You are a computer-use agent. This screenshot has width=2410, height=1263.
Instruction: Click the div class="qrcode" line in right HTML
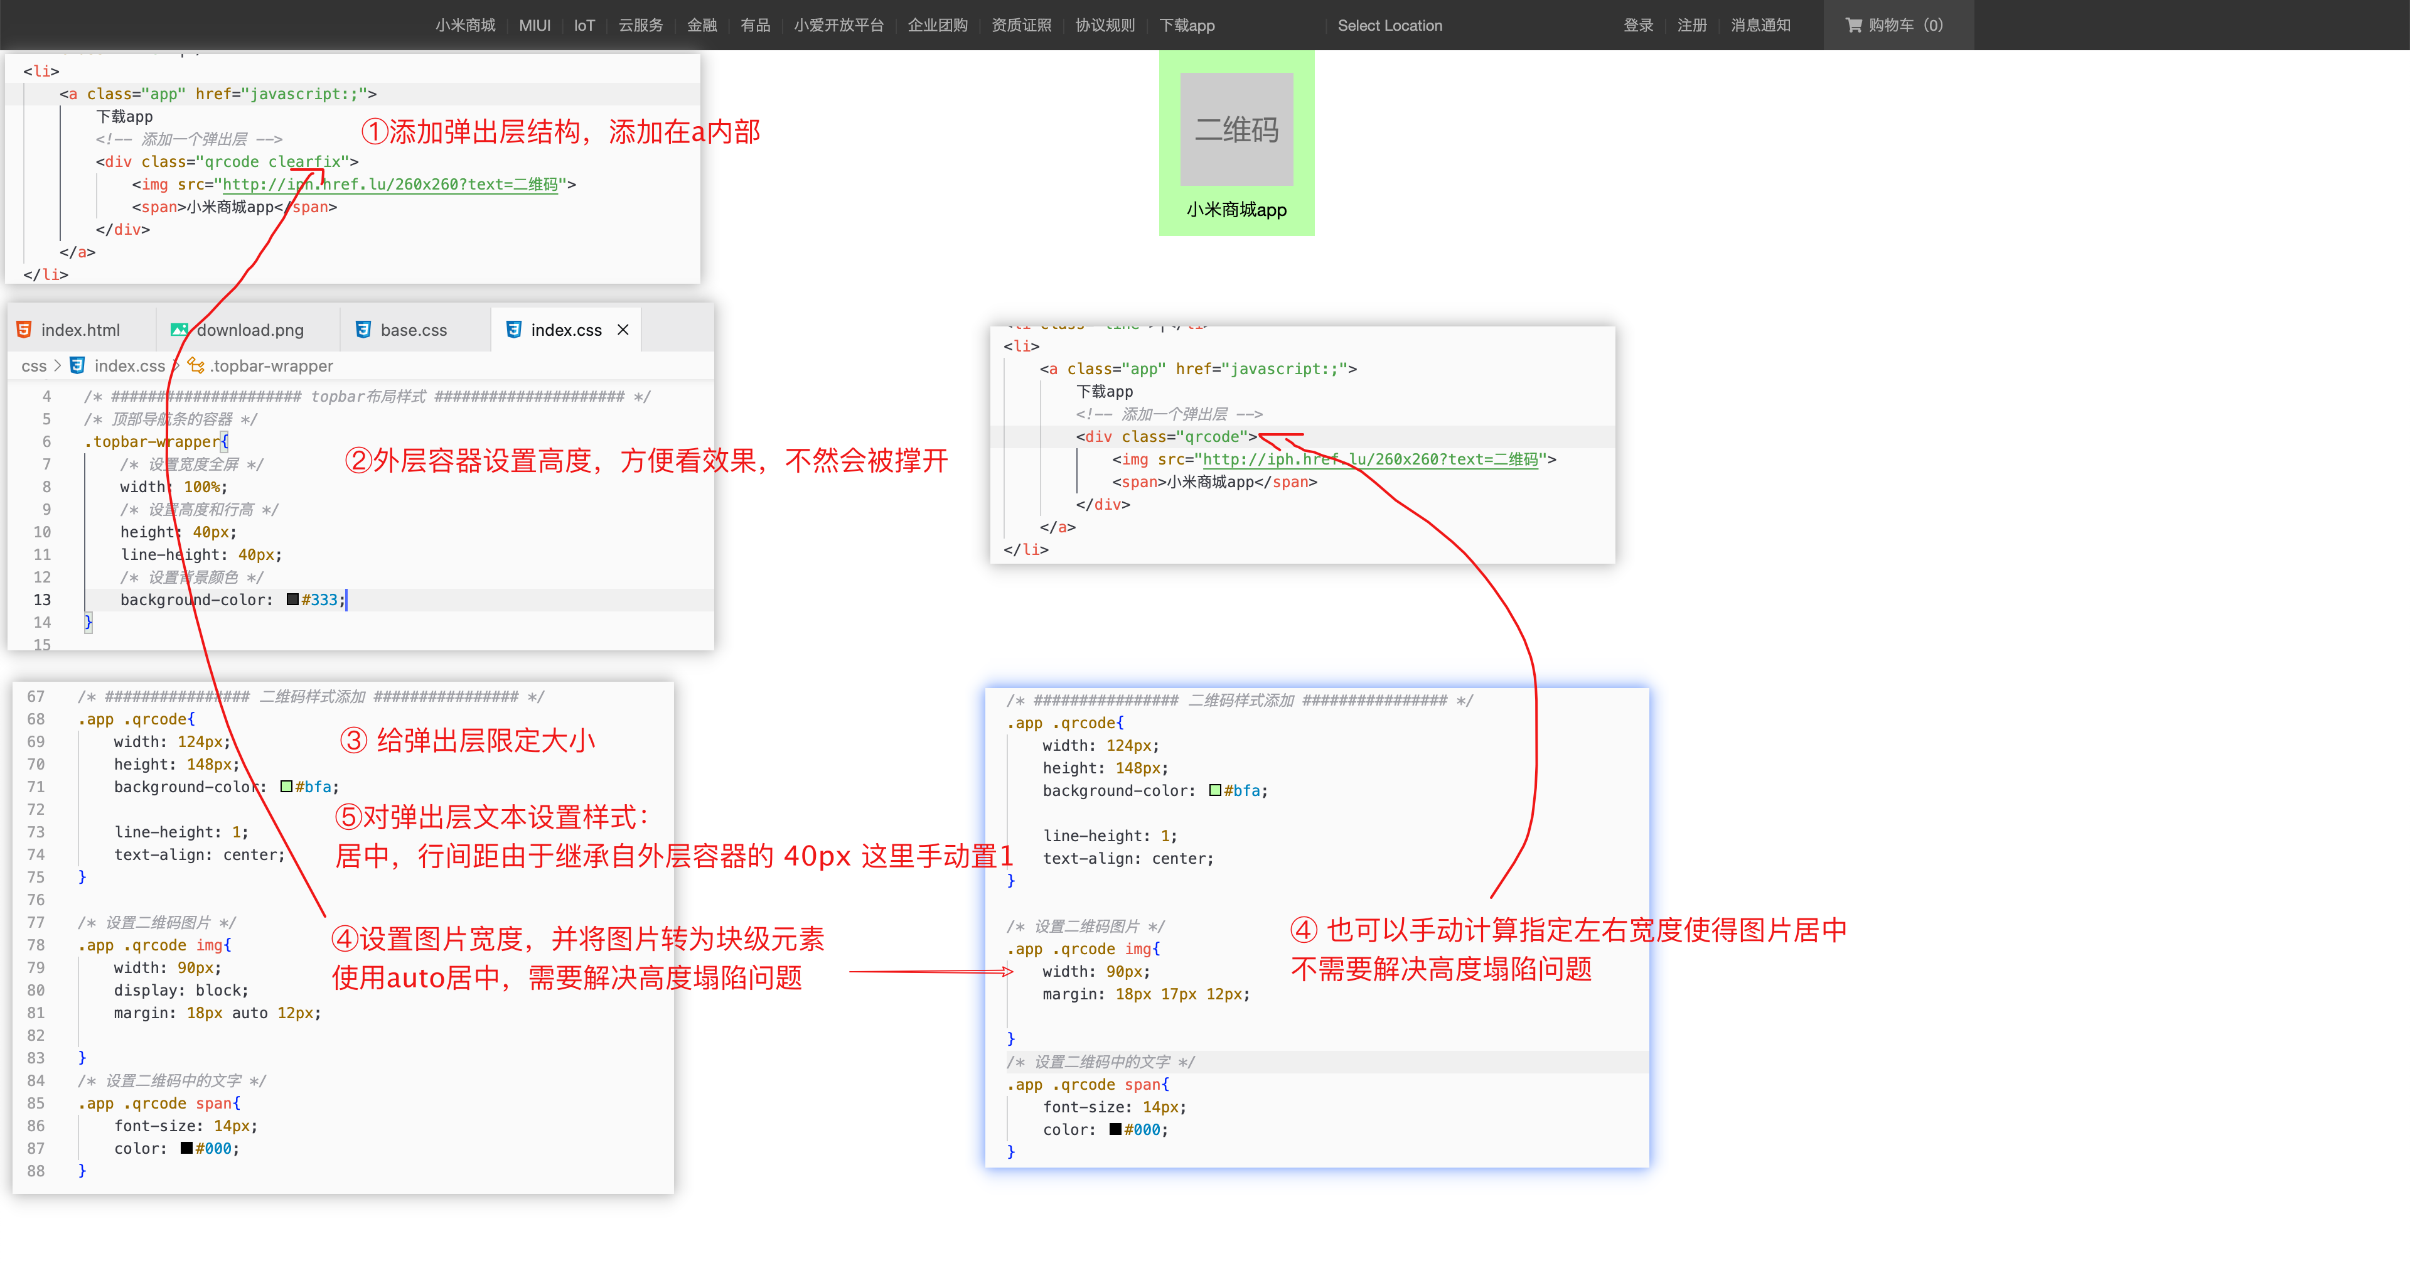pyautogui.click(x=1167, y=437)
